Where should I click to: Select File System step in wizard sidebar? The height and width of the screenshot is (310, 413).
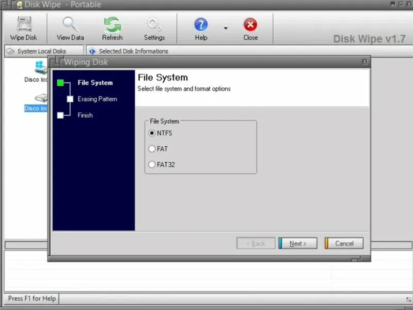(x=95, y=83)
